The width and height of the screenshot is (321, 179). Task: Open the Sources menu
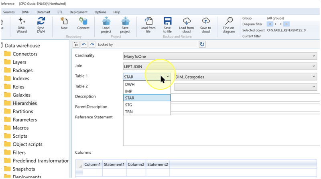pyautogui.click(x=9, y=12)
